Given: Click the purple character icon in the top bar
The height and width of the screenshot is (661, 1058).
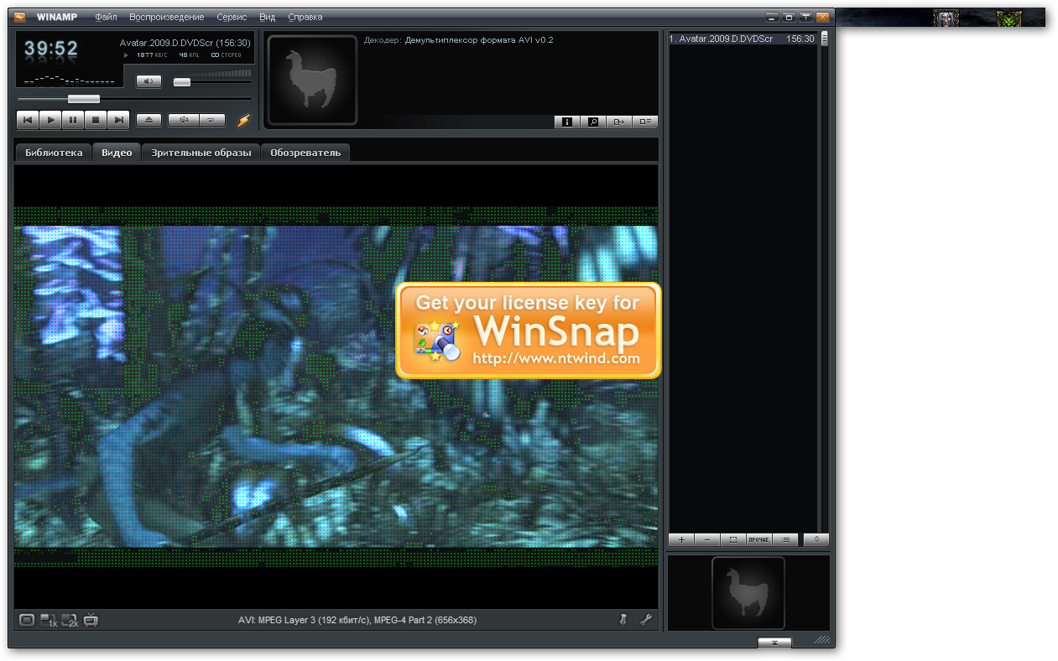Looking at the screenshot, I should pyautogui.click(x=947, y=18).
